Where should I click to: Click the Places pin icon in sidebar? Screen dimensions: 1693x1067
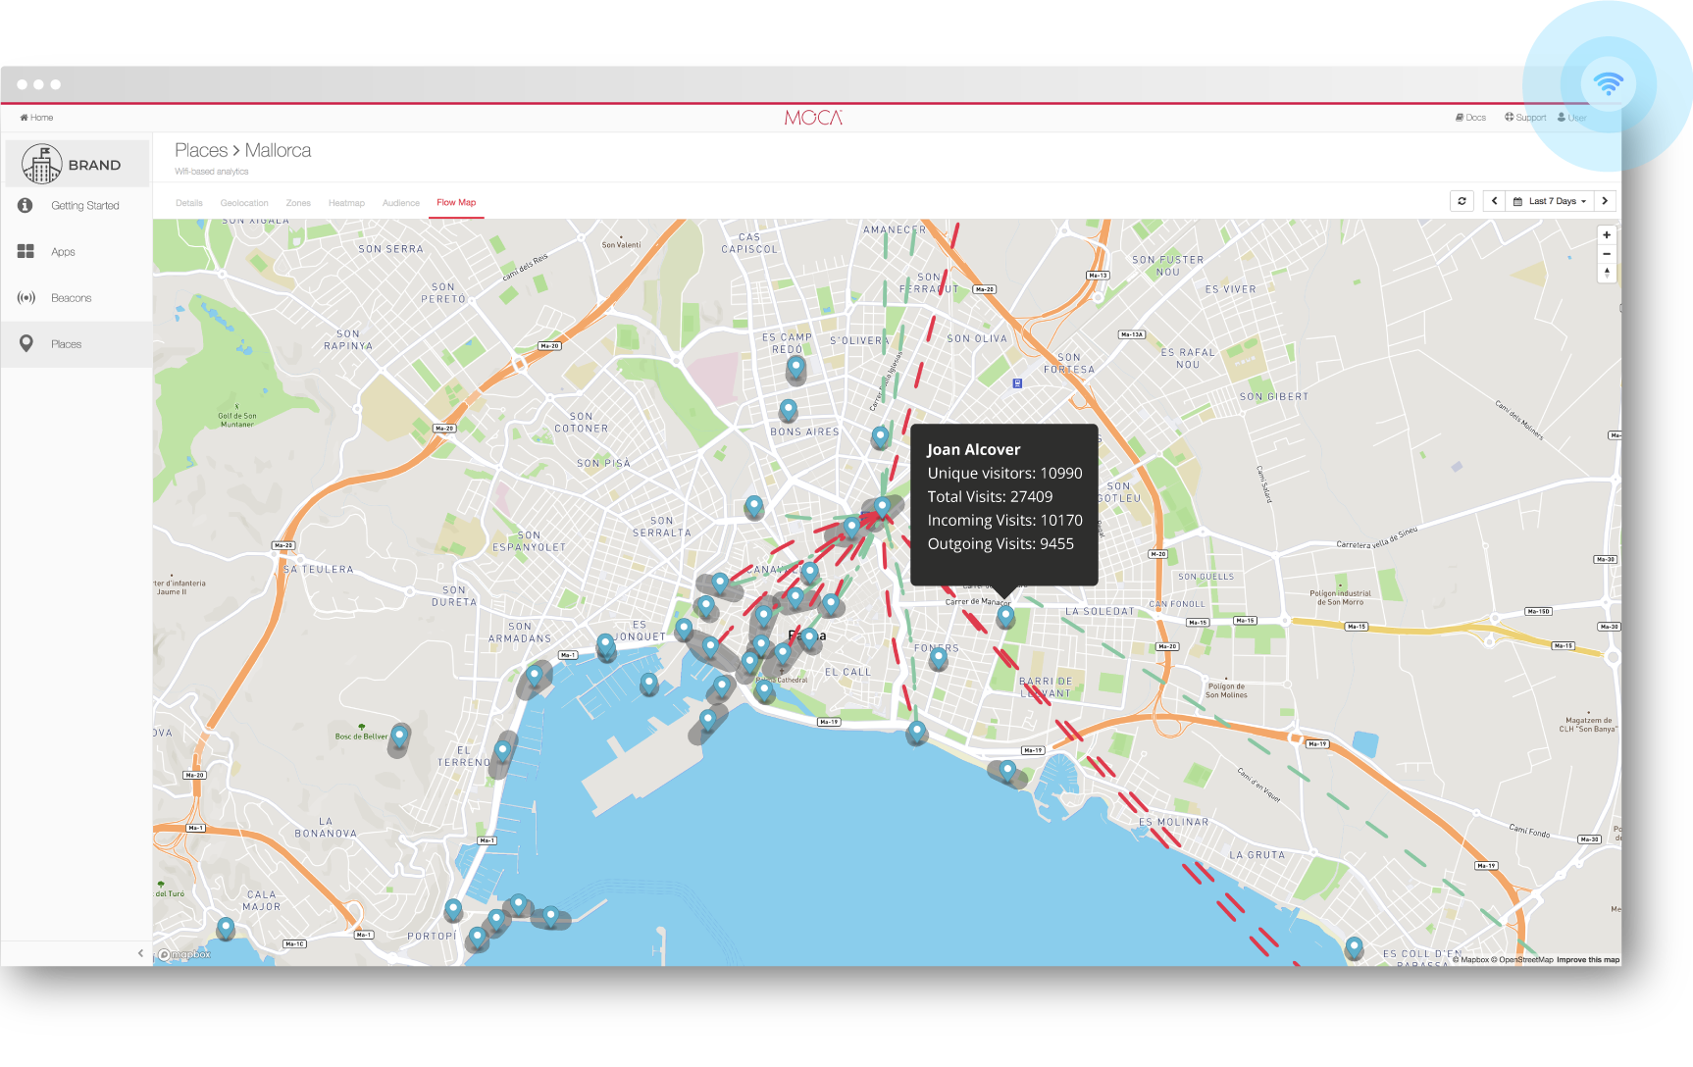tap(26, 343)
